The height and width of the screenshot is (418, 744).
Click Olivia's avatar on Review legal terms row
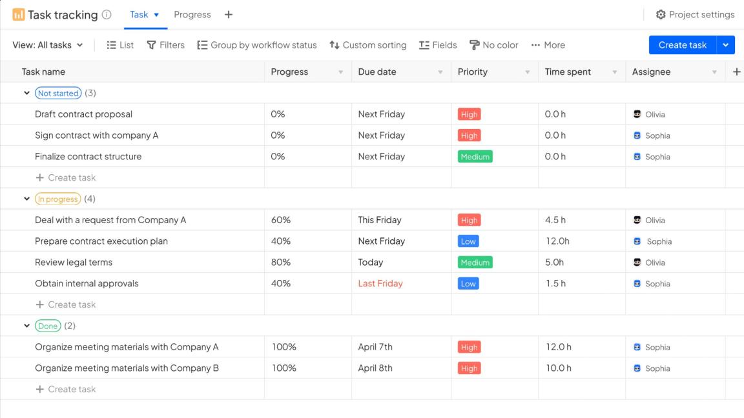(x=637, y=263)
